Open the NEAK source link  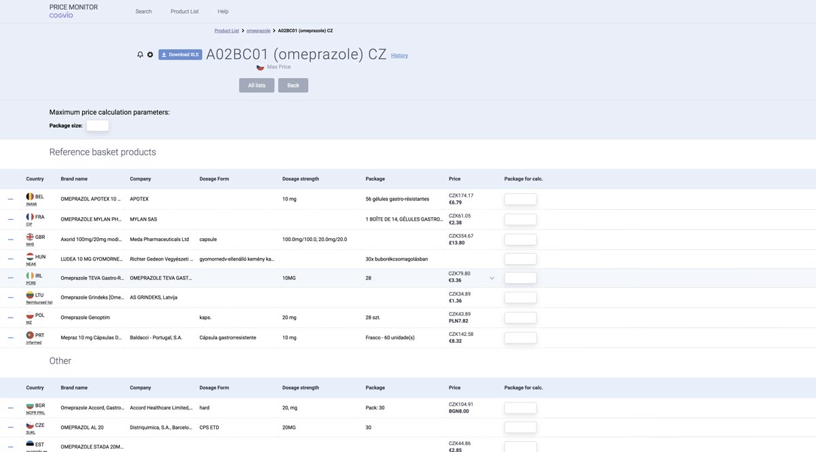click(31, 264)
